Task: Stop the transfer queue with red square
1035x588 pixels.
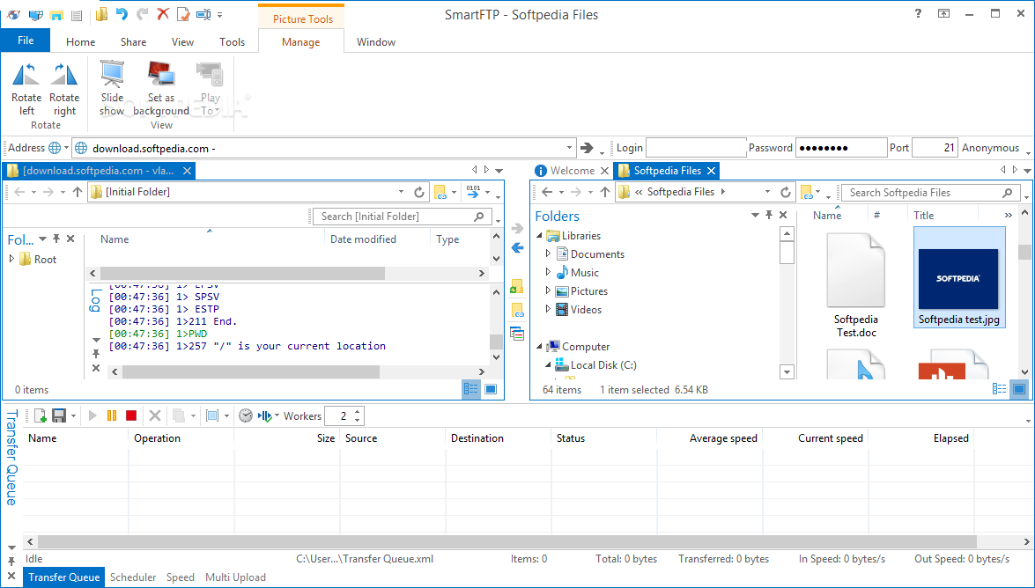Action: 130,415
